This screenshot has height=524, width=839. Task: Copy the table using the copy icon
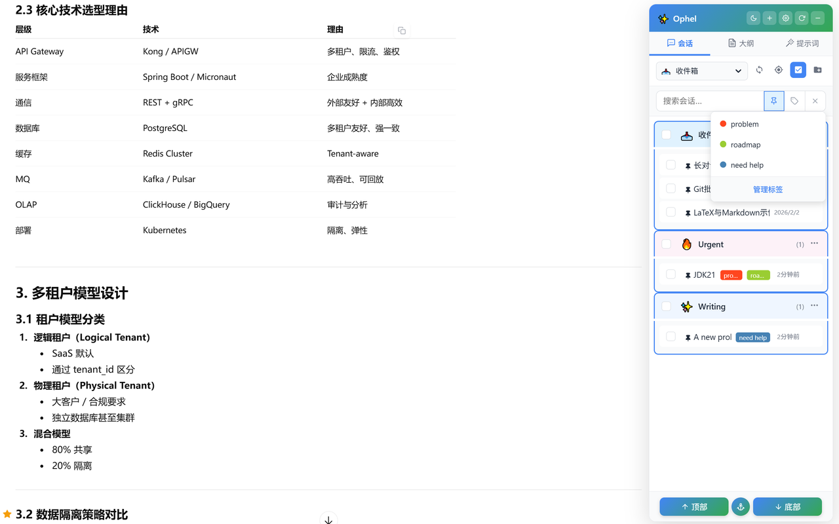[x=402, y=31]
